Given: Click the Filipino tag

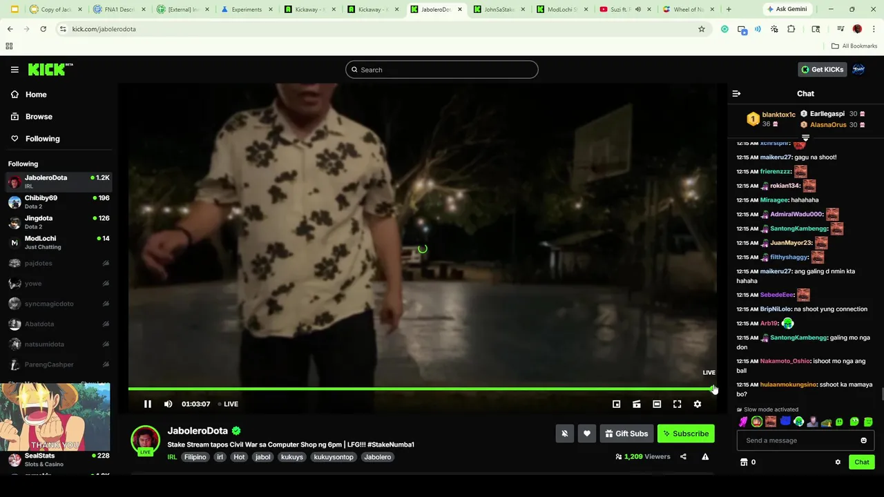Looking at the screenshot, I should tap(195, 457).
